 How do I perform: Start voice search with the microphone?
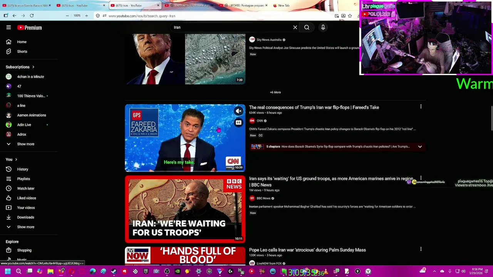[323, 27]
